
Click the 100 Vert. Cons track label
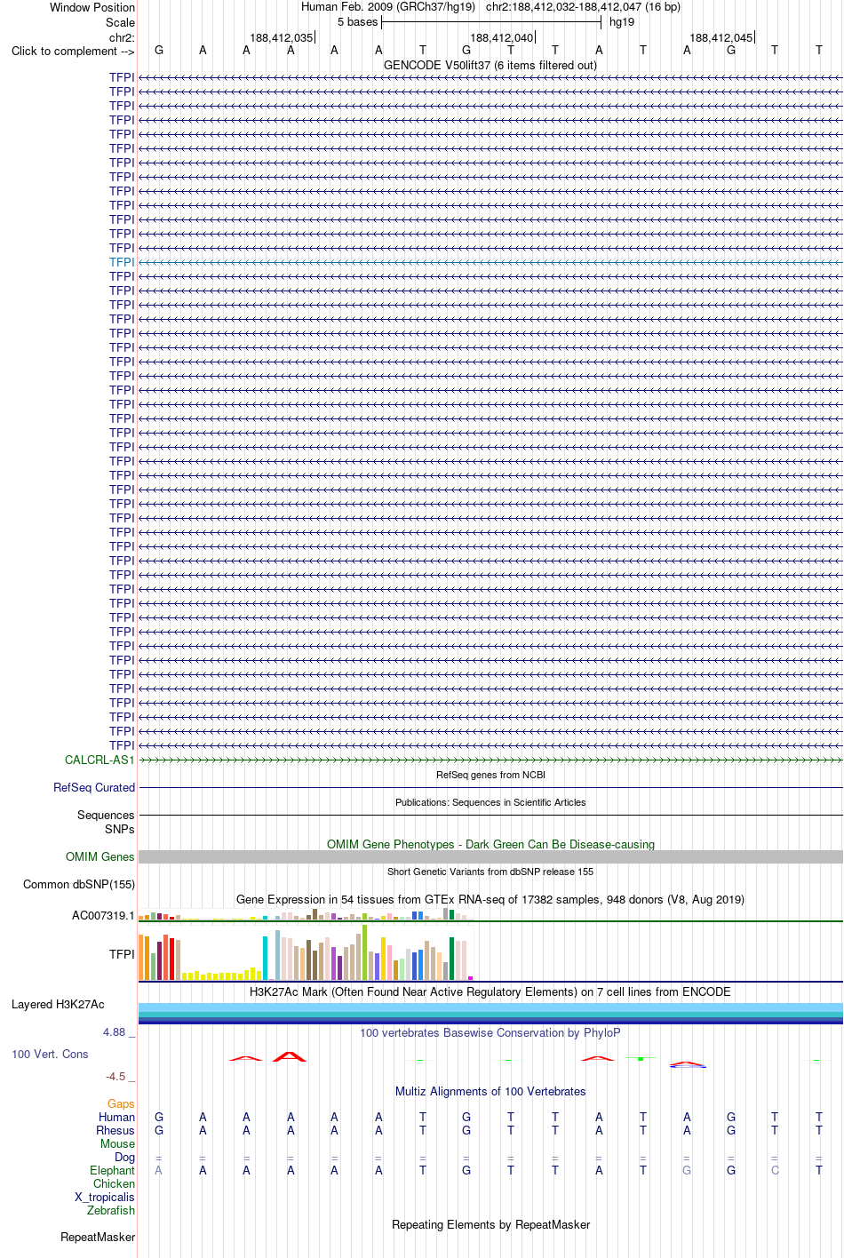coord(50,1054)
